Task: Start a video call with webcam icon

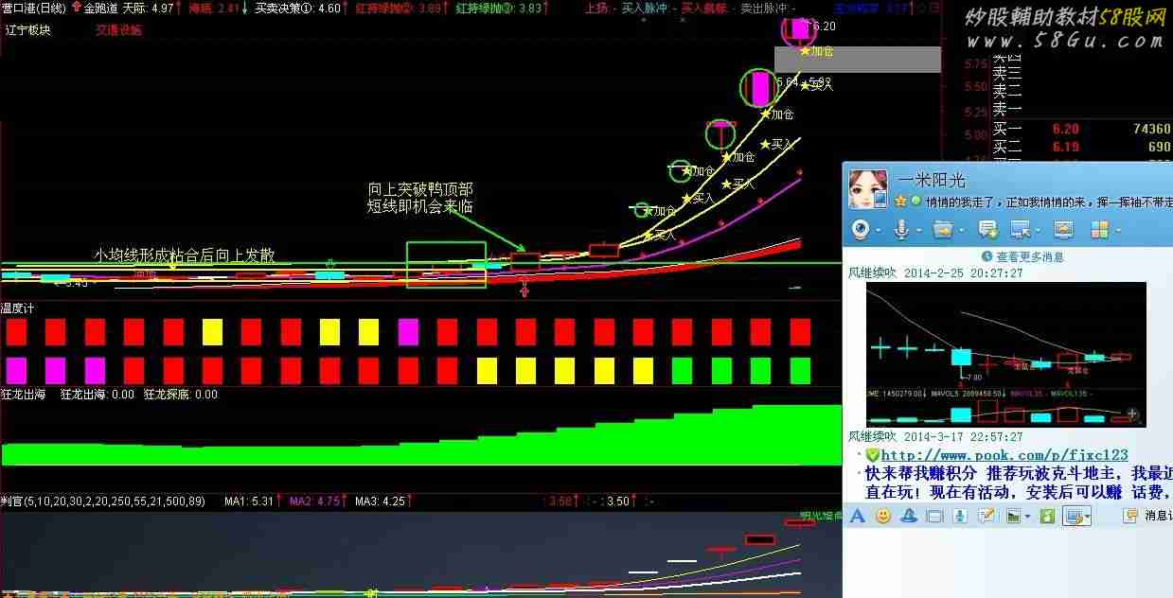Action: coord(861,229)
